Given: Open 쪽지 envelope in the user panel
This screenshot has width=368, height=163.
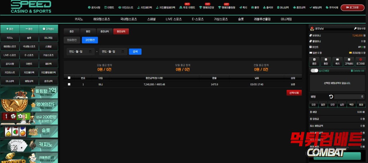Looking at the screenshot, I should click(337, 60).
